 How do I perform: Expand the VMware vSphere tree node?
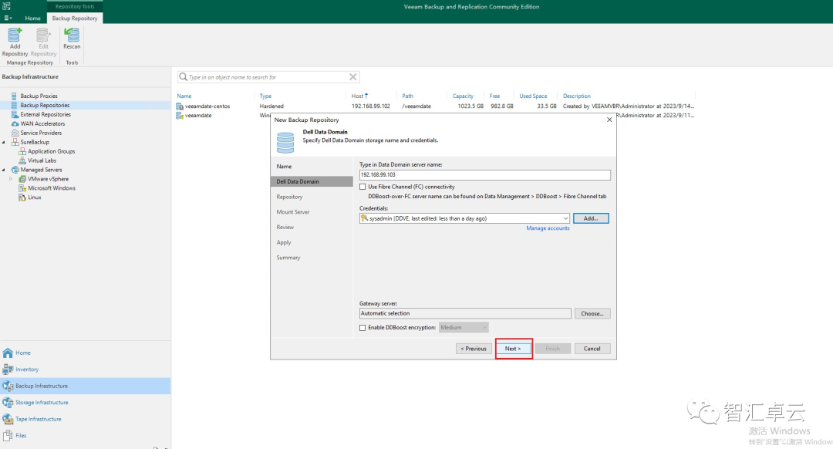[11, 179]
